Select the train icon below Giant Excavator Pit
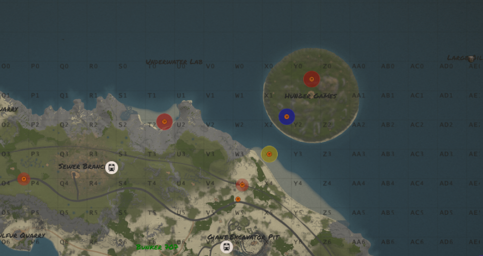This screenshot has height=256, width=483. point(227,247)
